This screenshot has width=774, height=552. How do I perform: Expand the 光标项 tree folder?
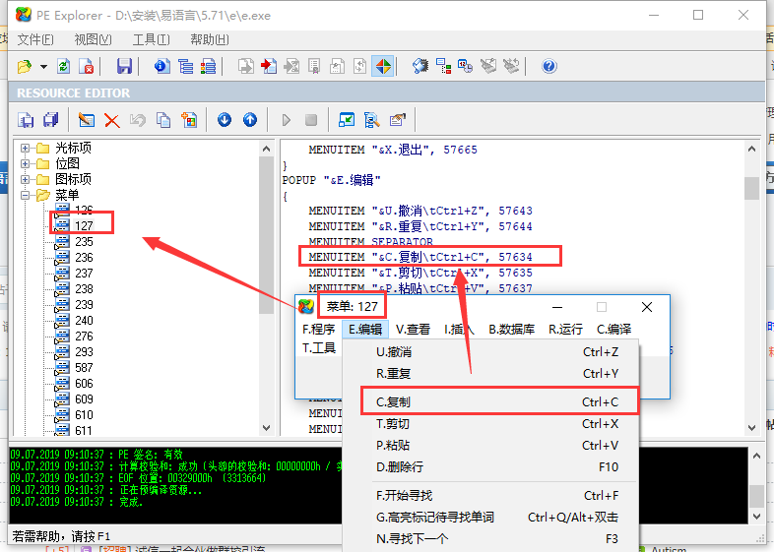(26, 148)
